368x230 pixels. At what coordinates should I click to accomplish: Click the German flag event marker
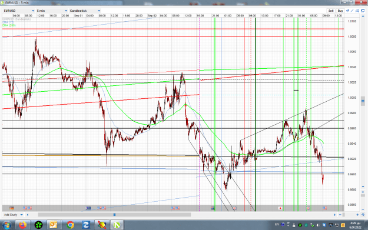coord(12,208)
